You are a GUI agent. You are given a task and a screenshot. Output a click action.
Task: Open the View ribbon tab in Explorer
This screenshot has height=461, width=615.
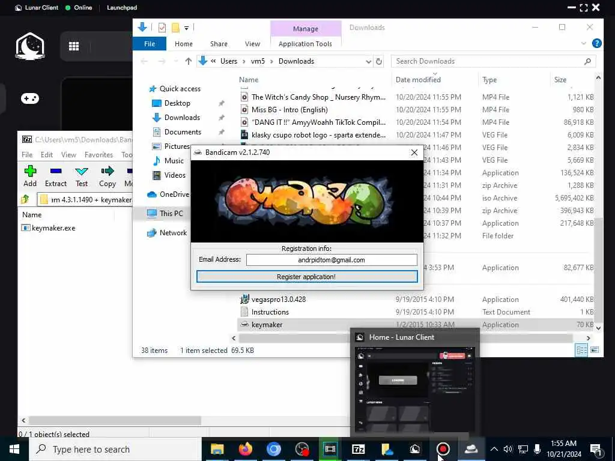pos(252,44)
